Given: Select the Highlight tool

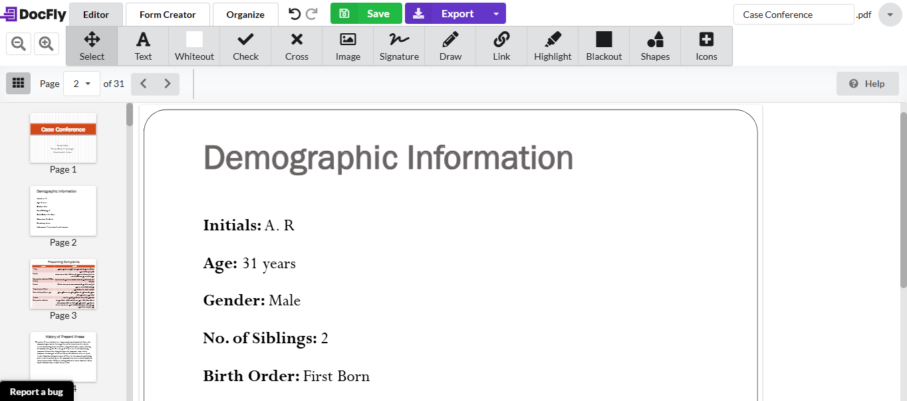Looking at the screenshot, I should click(553, 45).
